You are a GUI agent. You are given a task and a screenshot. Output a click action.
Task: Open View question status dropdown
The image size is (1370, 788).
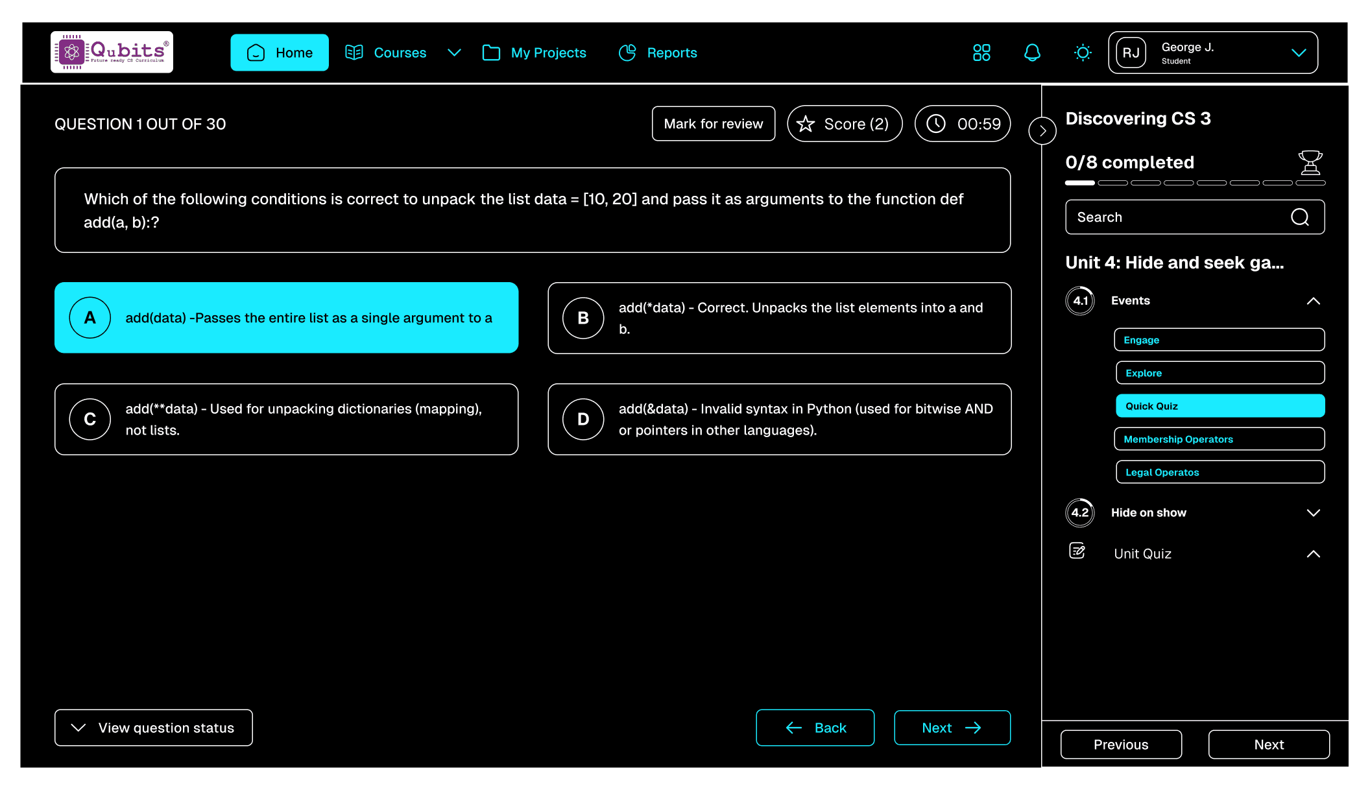154,728
